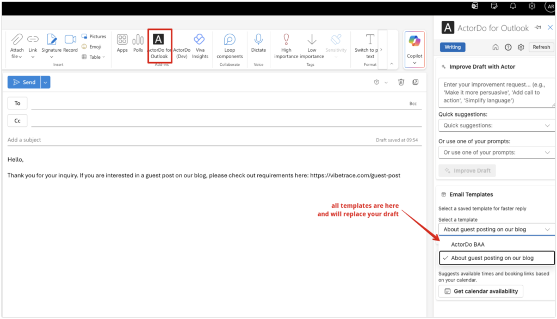Click the improvement request text box
Viewport: 557px width, 319px height.
pos(496,93)
